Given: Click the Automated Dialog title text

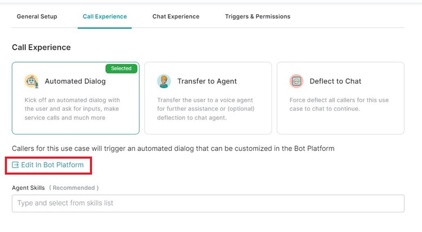Looking at the screenshot, I should click(75, 81).
